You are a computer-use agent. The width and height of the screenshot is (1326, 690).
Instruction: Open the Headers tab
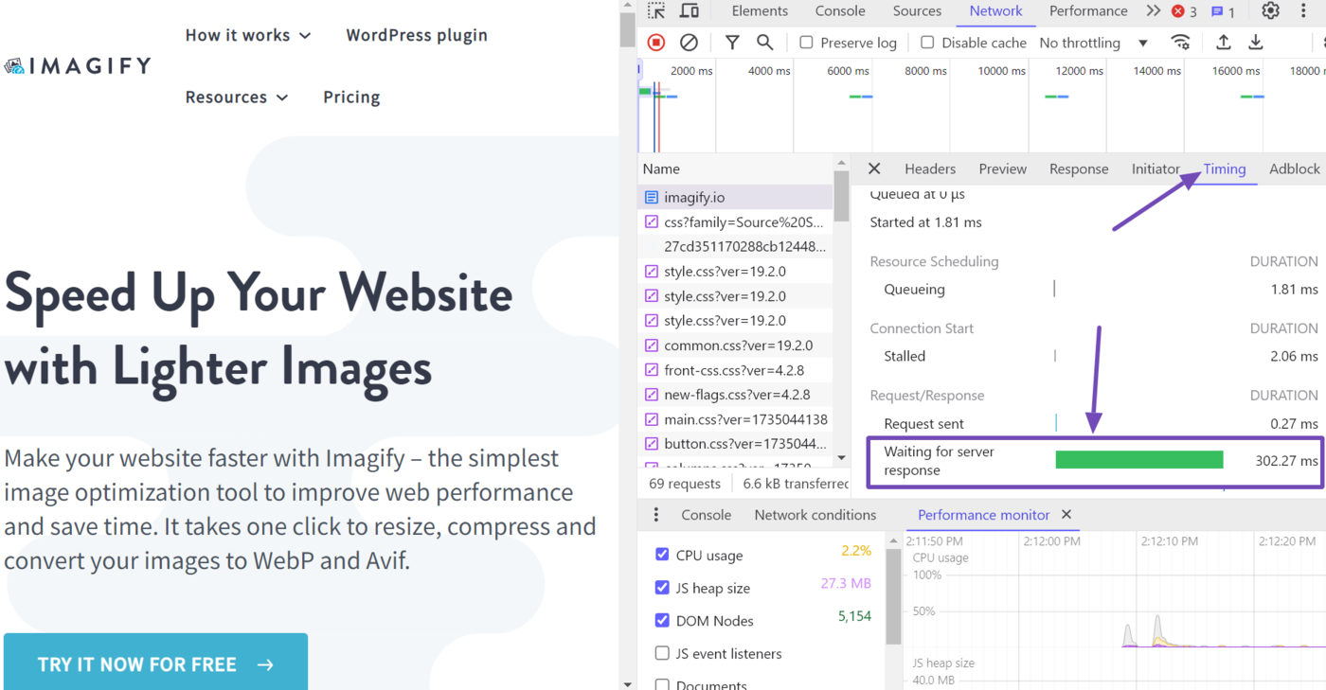(930, 168)
